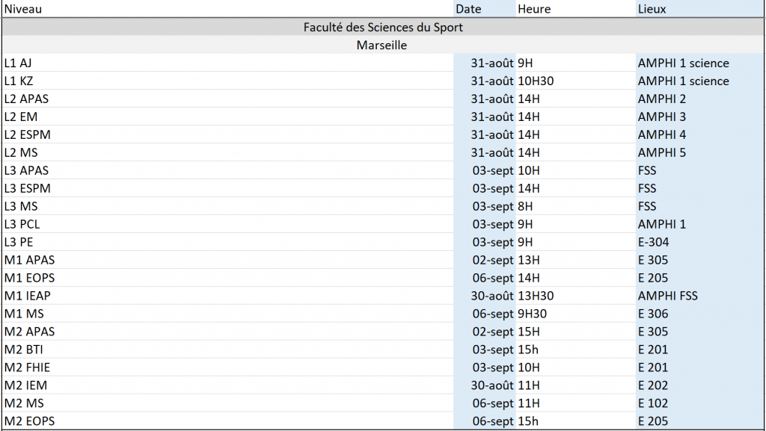Select the Niveau column header

coord(227,9)
